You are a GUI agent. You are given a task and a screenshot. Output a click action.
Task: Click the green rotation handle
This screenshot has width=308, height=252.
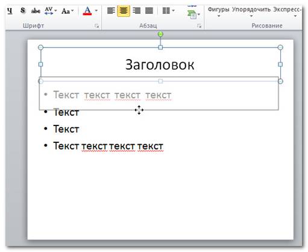click(x=160, y=34)
